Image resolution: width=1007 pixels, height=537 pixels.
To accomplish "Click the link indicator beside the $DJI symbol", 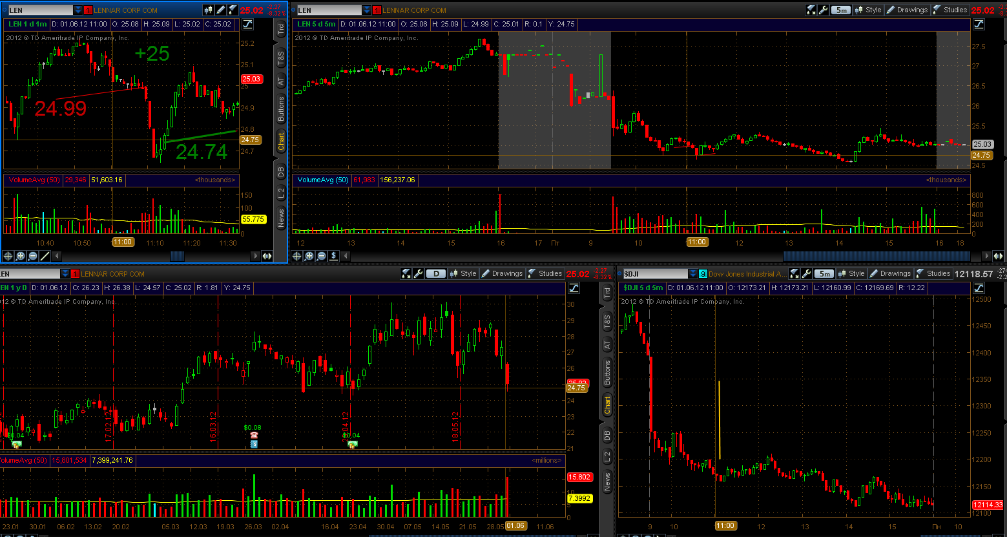I will click(x=703, y=273).
